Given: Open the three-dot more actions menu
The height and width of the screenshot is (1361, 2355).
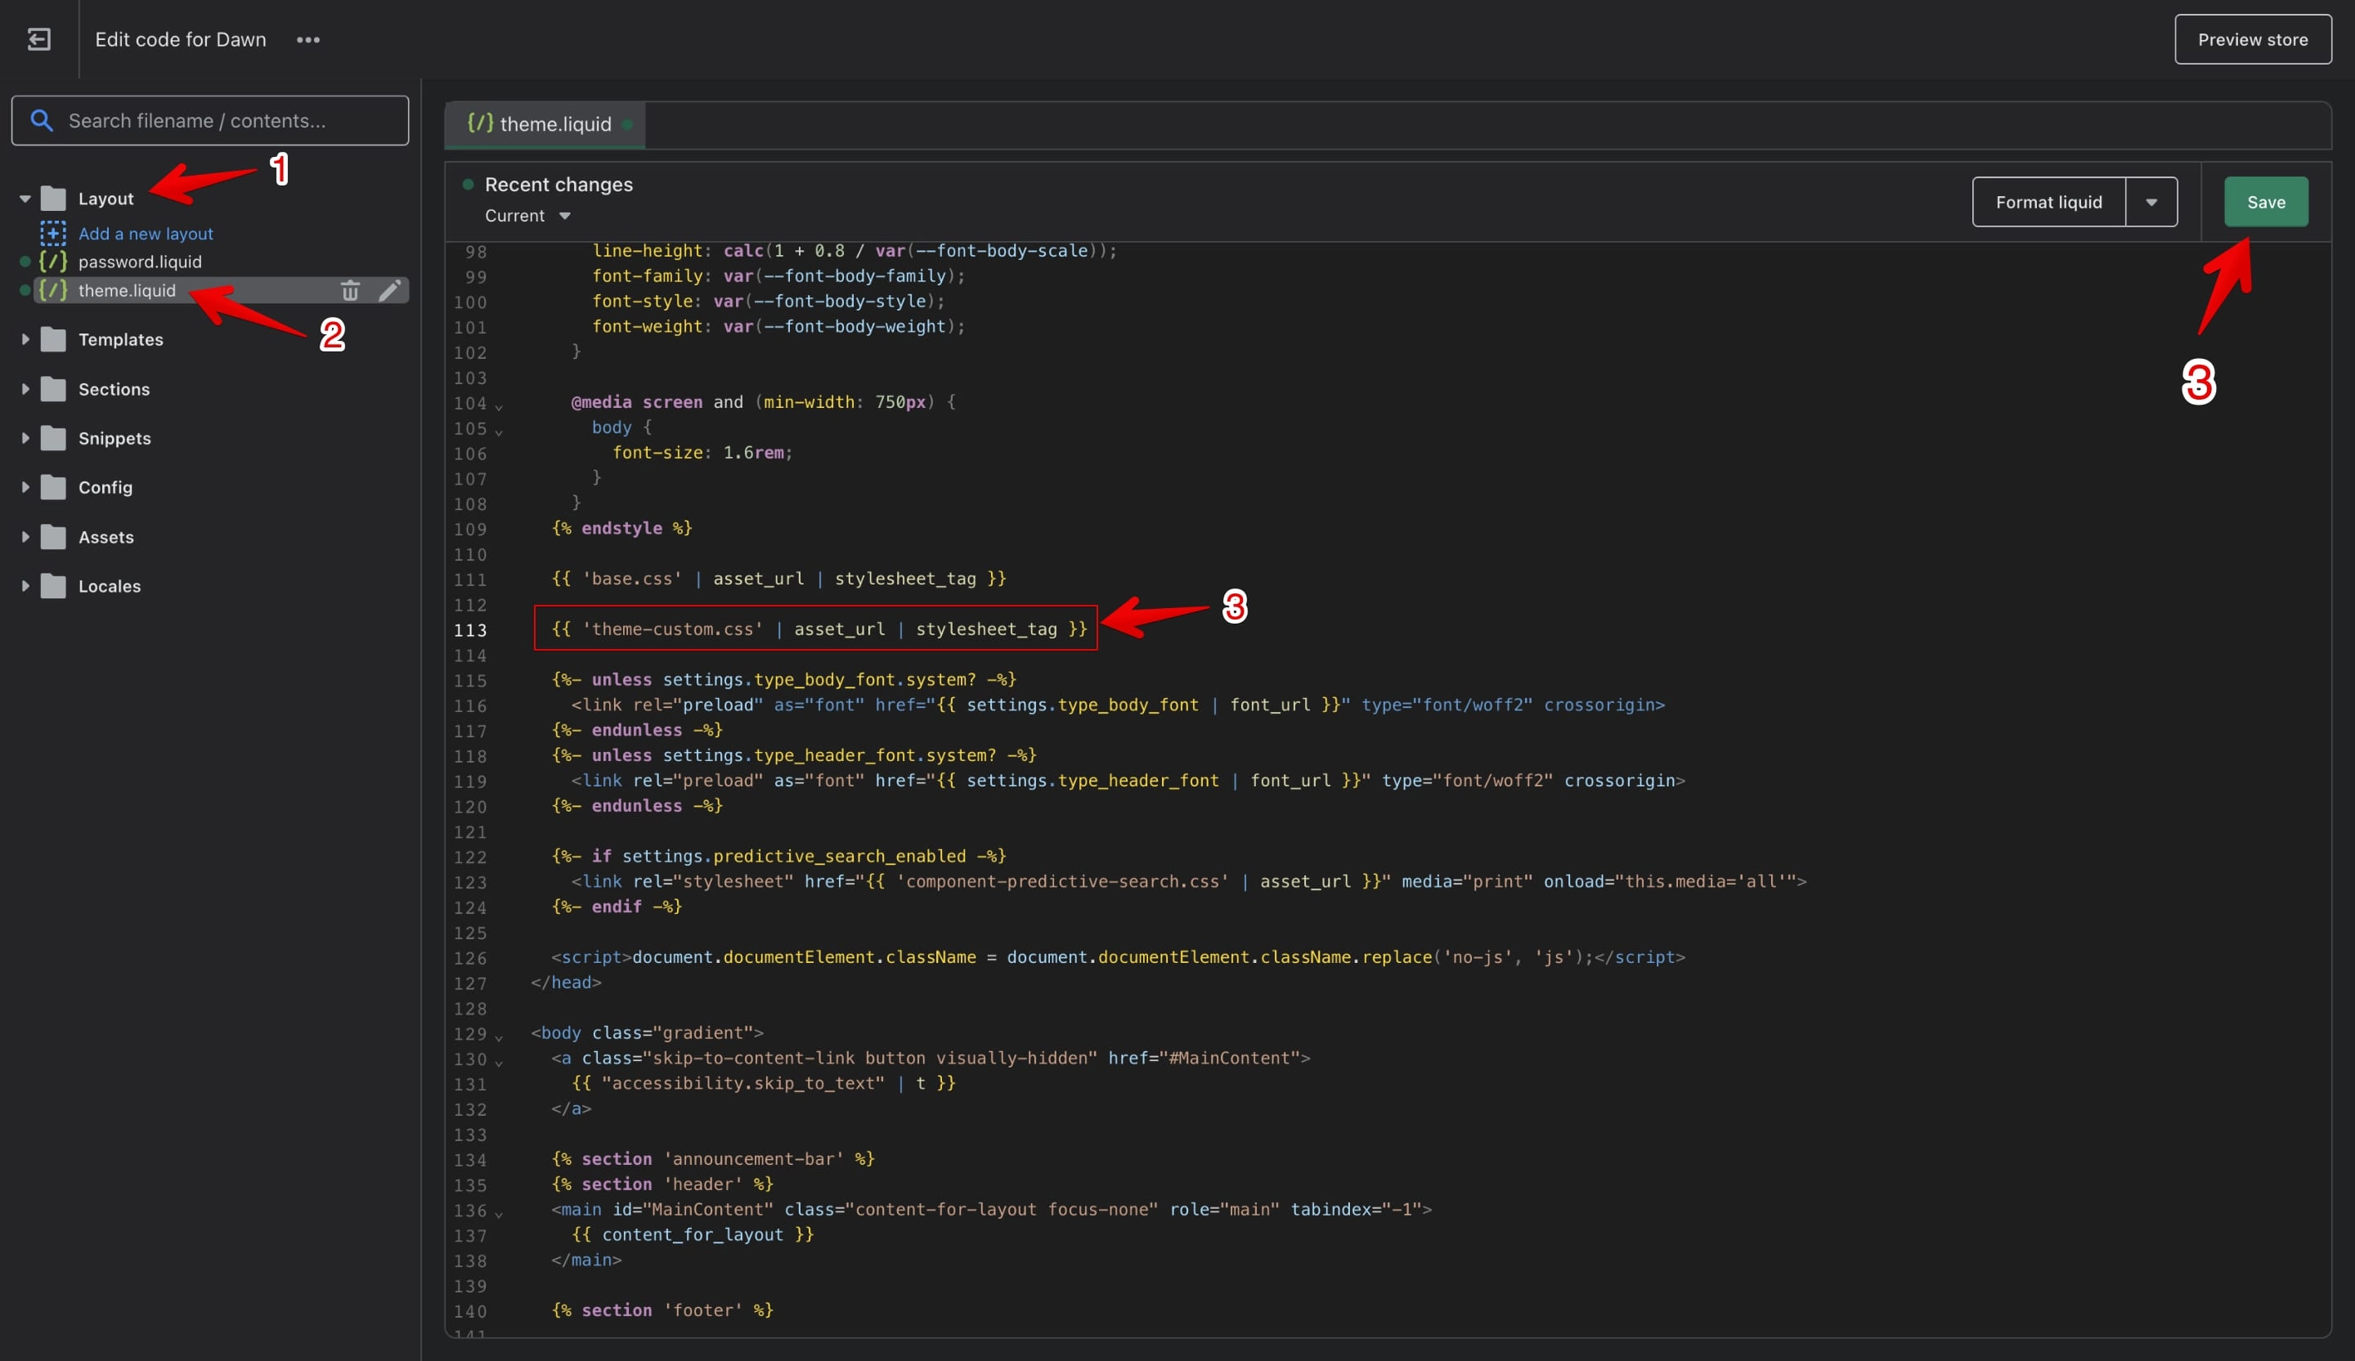Looking at the screenshot, I should point(308,39).
